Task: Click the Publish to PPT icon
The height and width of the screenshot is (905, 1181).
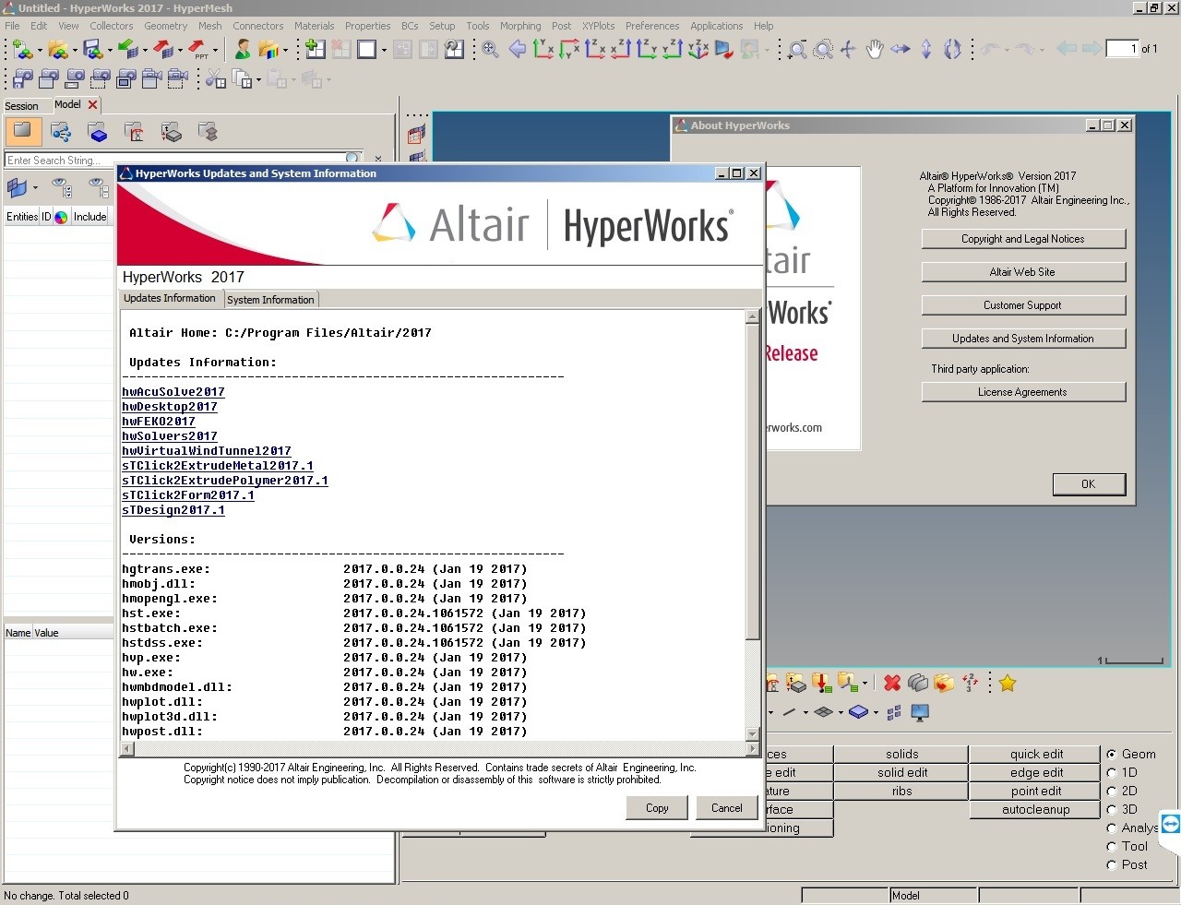Action: pyautogui.click(x=198, y=49)
